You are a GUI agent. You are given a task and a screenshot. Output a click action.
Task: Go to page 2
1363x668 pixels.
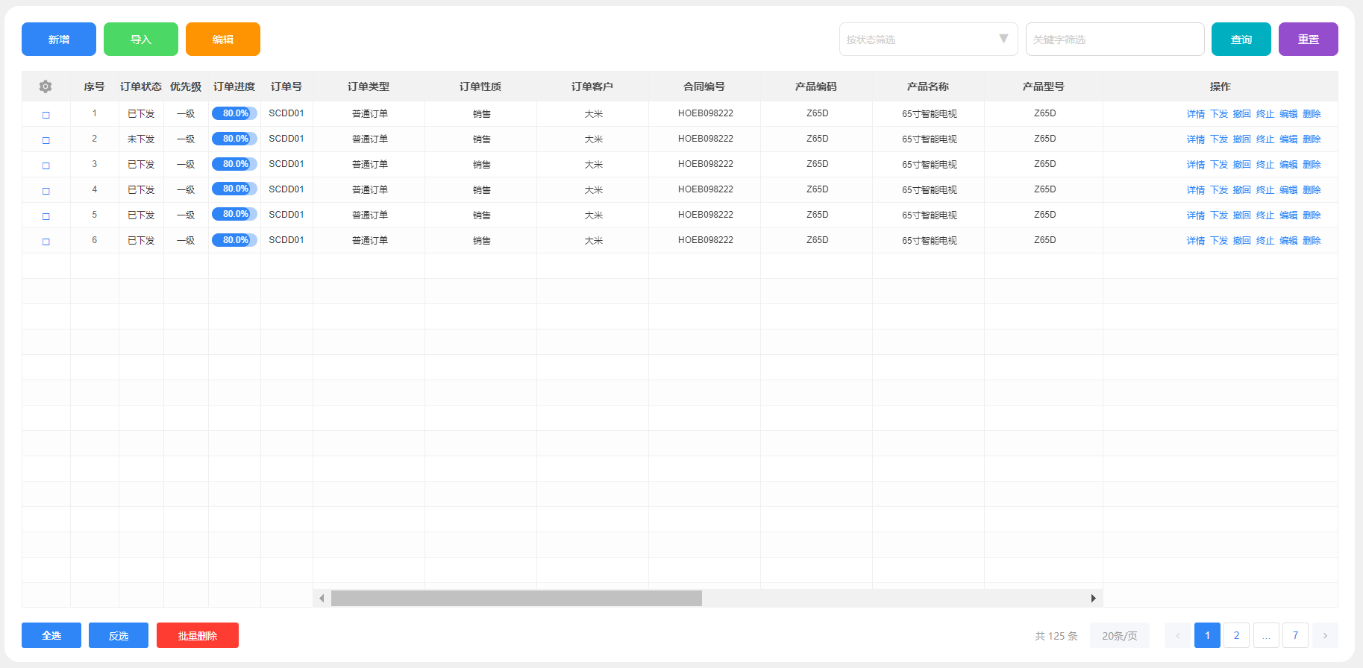pos(1236,635)
